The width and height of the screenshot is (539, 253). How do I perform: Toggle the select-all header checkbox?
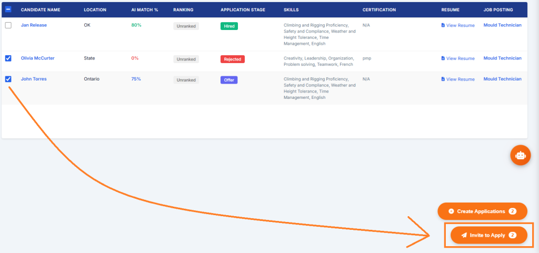[x=8, y=9]
